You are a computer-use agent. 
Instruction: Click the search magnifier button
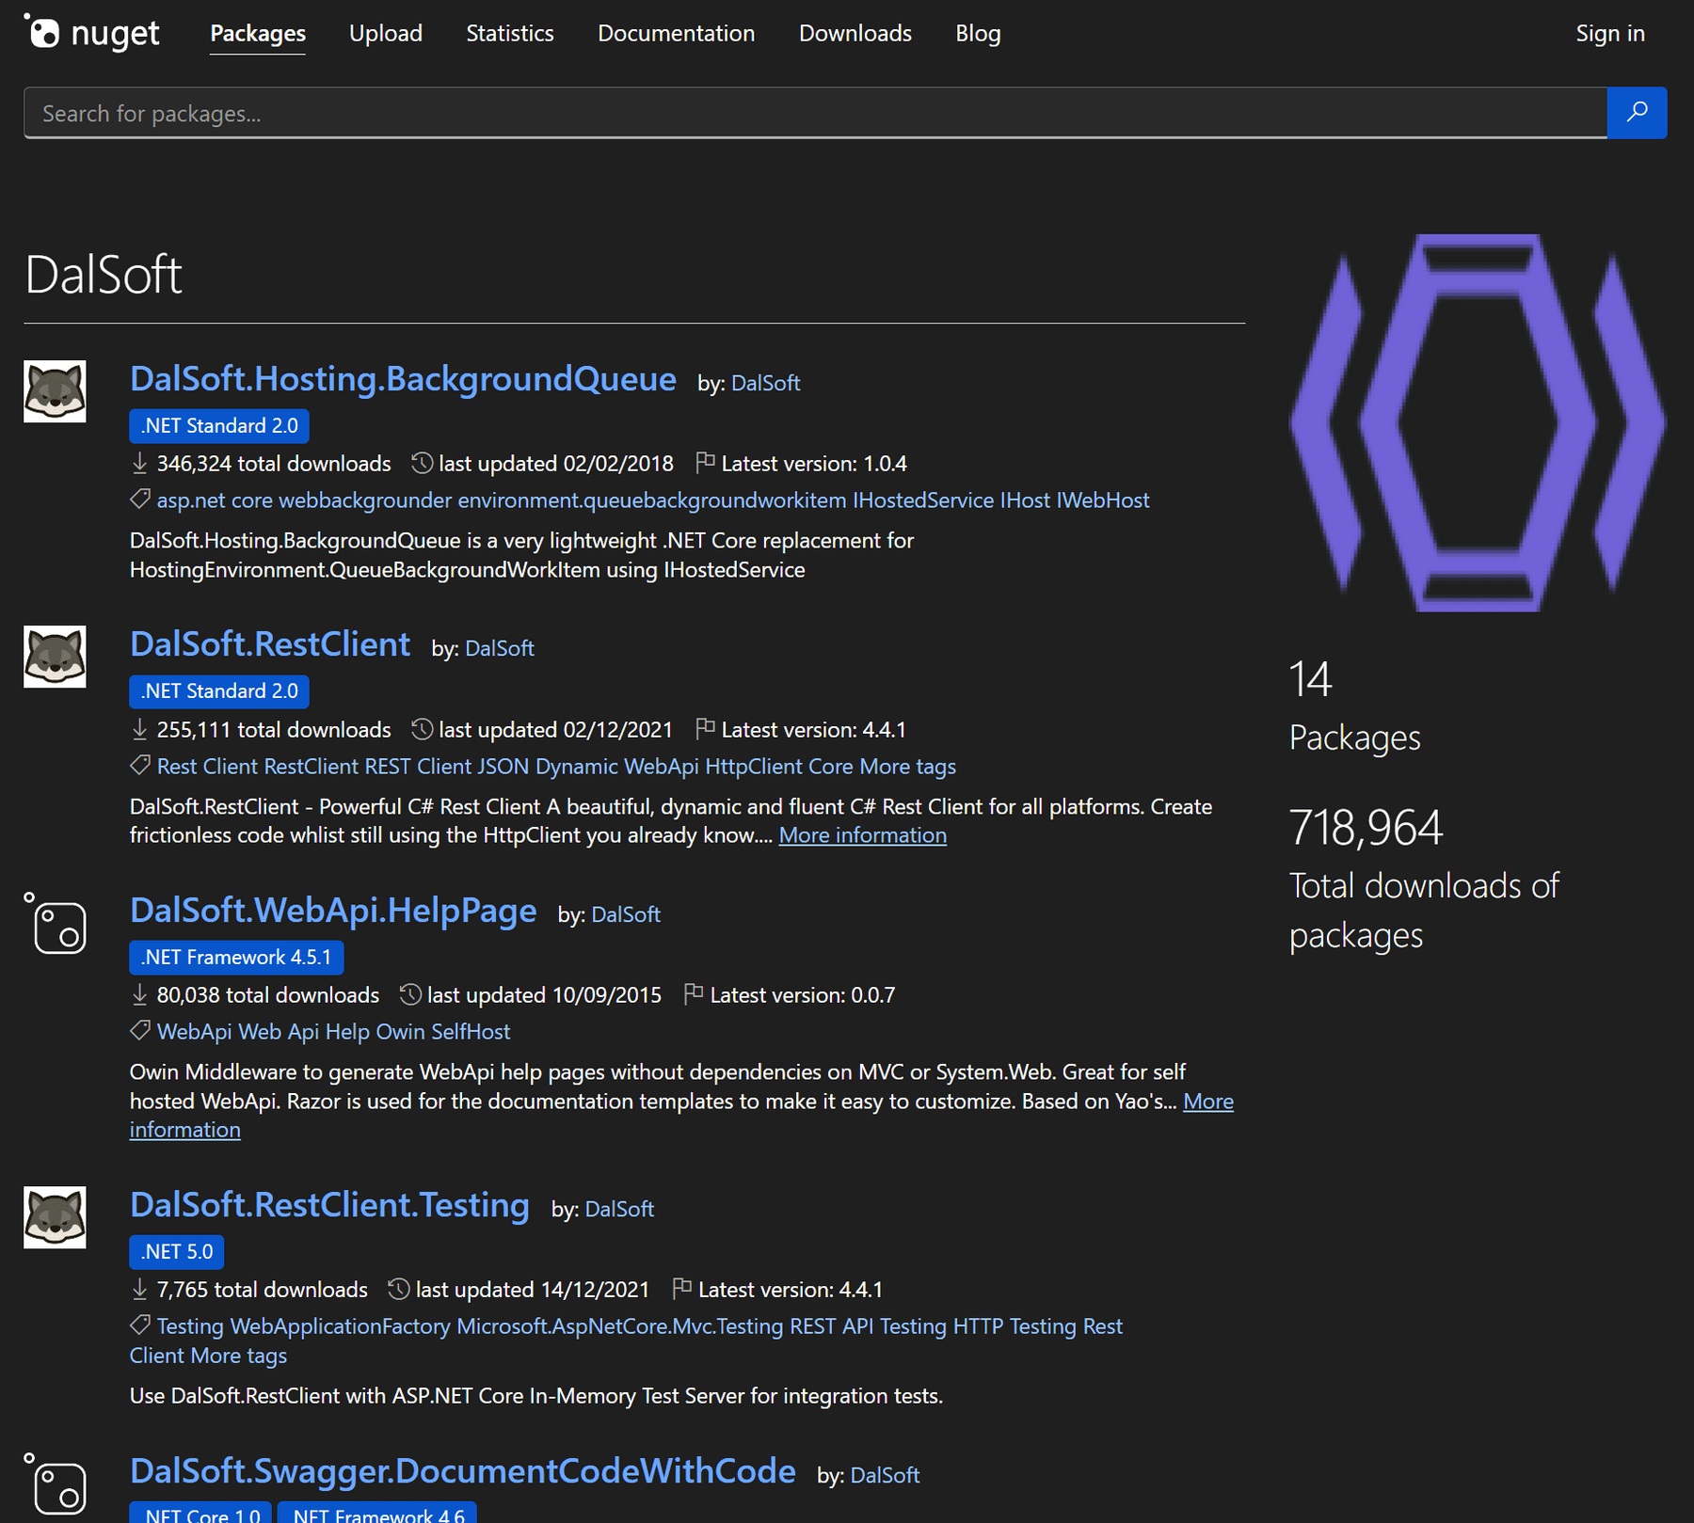pos(1637,113)
